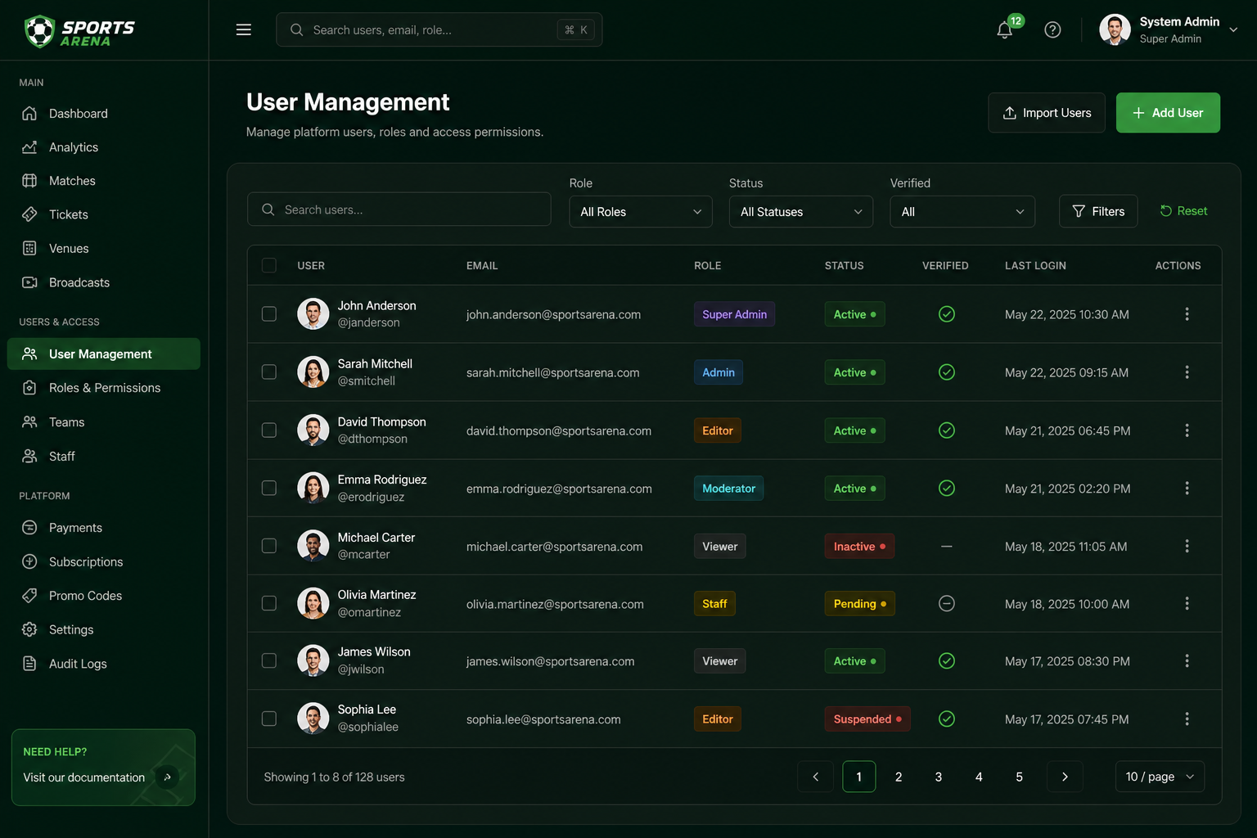1257x838 pixels.
Task: Click verified checkmark icon for John Anderson
Action: tap(947, 314)
